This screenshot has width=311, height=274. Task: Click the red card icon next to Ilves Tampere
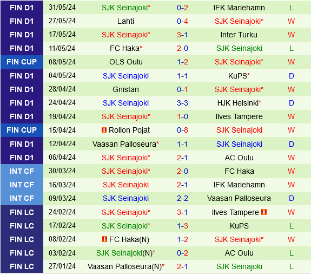pos(264,212)
